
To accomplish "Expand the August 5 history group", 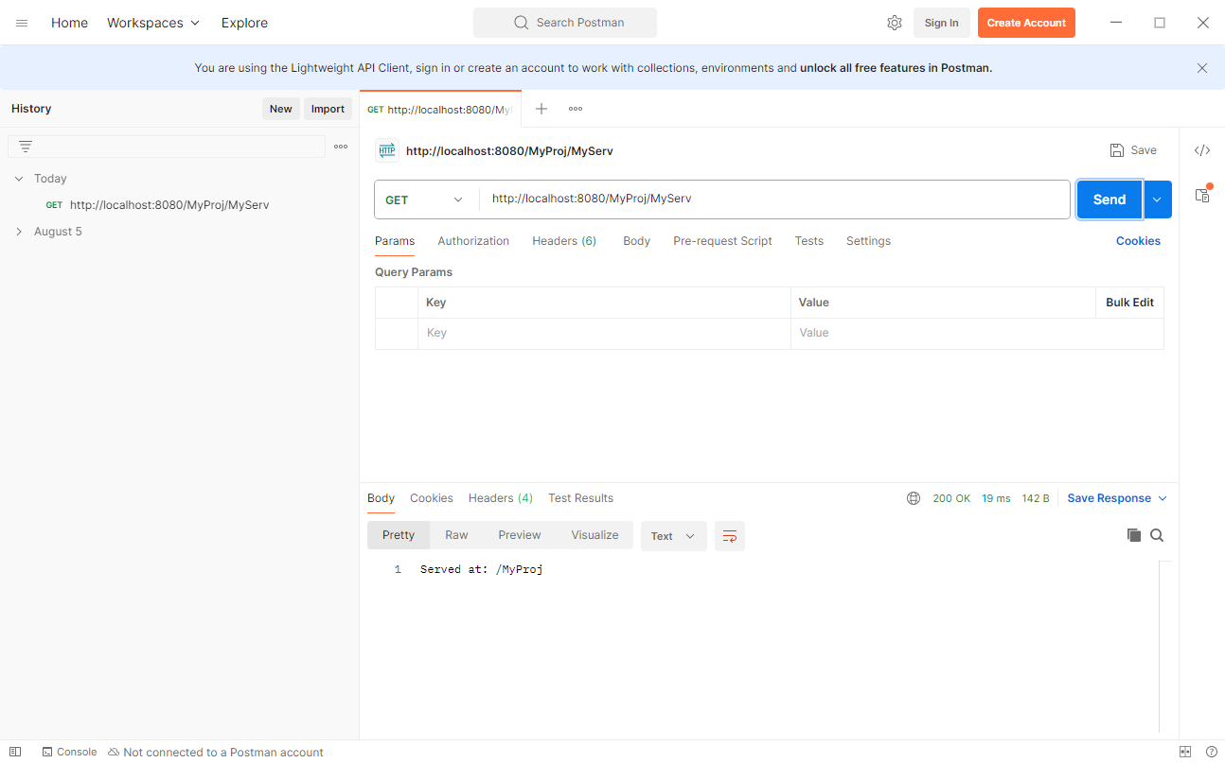I will point(19,232).
